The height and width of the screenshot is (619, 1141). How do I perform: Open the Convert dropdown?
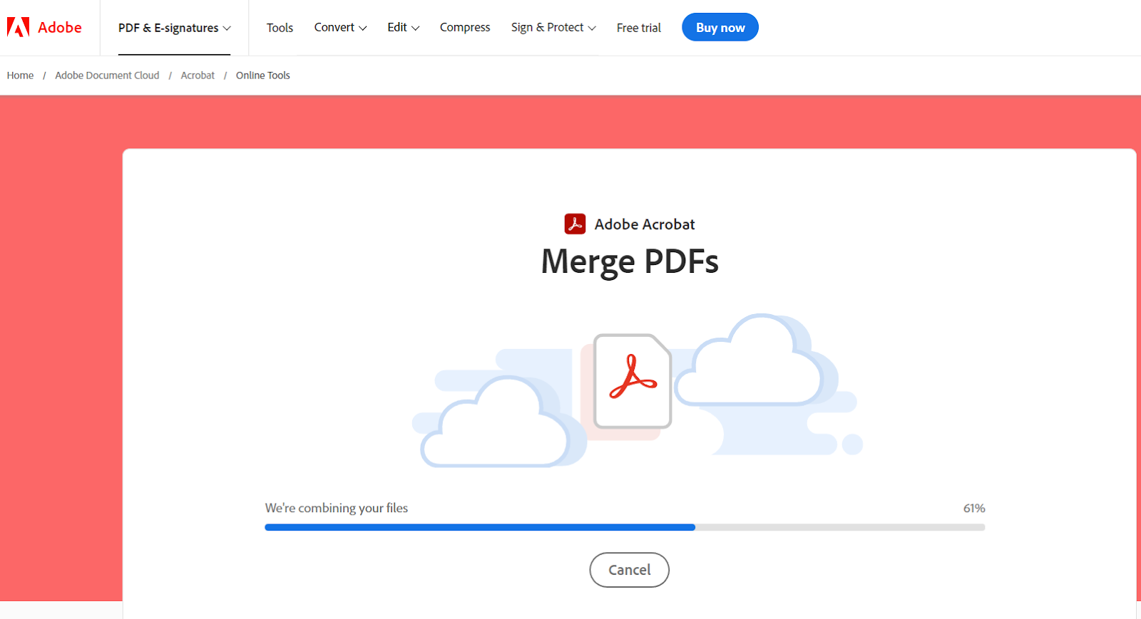[340, 27]
